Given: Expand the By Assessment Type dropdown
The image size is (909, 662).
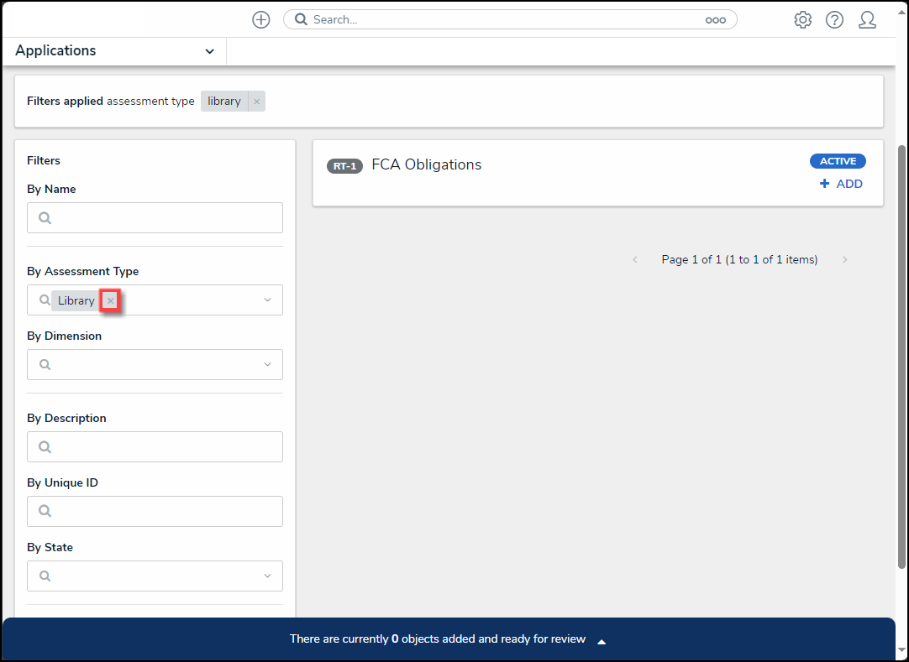Looking at the screenshot, I should 267,300.
